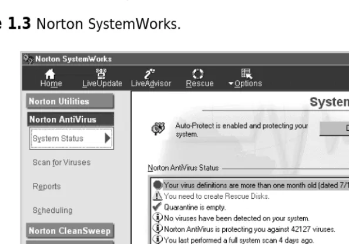Open the Reports page
Image resolution: width=349 pixels, height=244 pixels.
(x=46, y=187)
